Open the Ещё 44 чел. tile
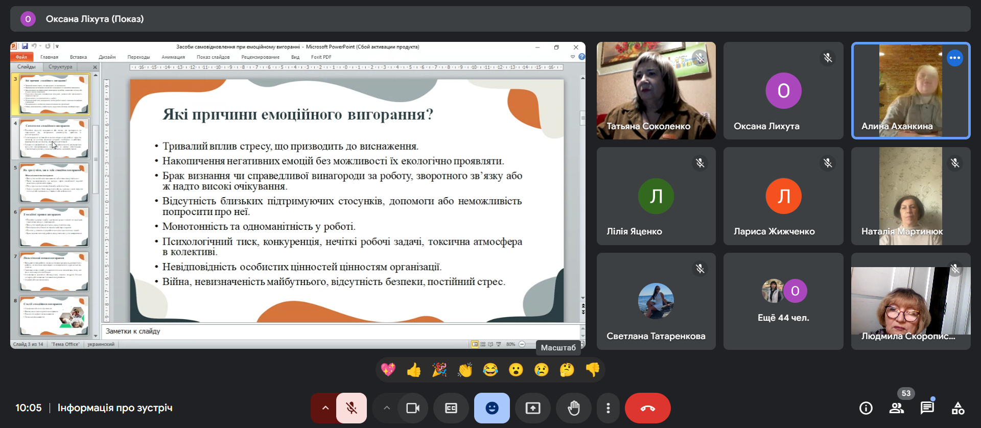The width and height of the screenshot is (981, 428). 783,301
